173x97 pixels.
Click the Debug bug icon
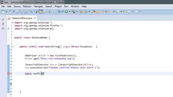click(x=59, y=12)
